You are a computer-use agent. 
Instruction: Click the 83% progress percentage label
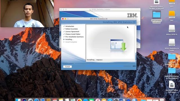134,66
